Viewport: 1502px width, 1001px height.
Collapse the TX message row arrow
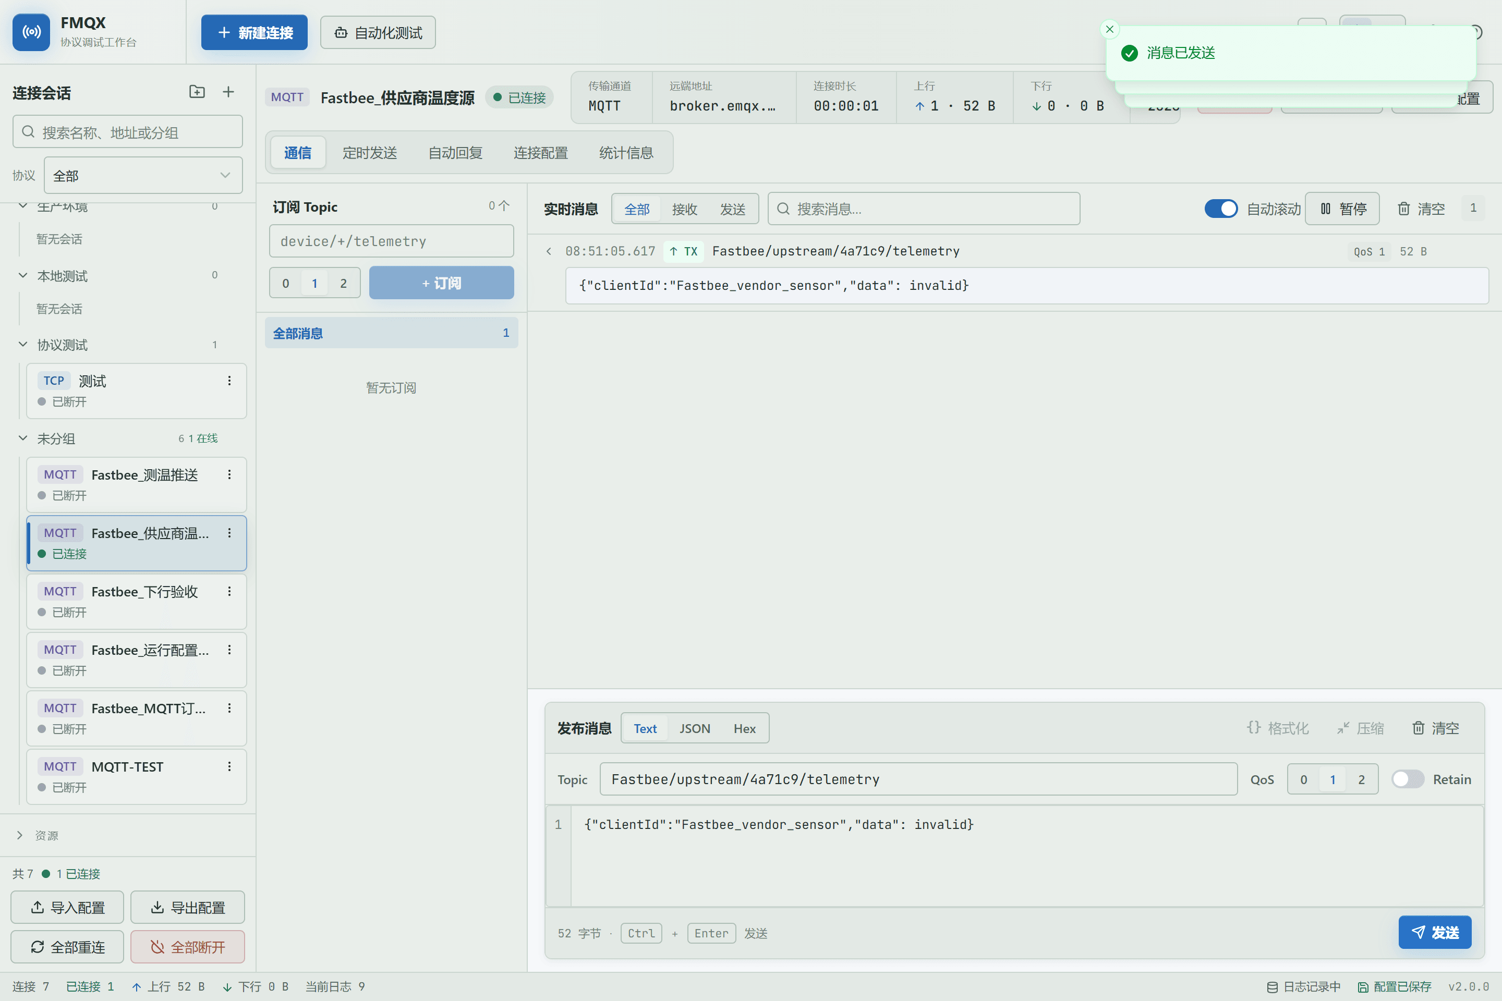[x=549, y=251]
